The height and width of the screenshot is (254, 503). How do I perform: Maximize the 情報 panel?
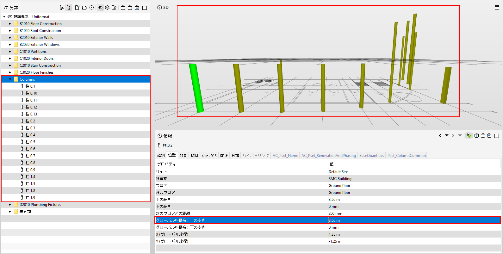coord(497,135)
